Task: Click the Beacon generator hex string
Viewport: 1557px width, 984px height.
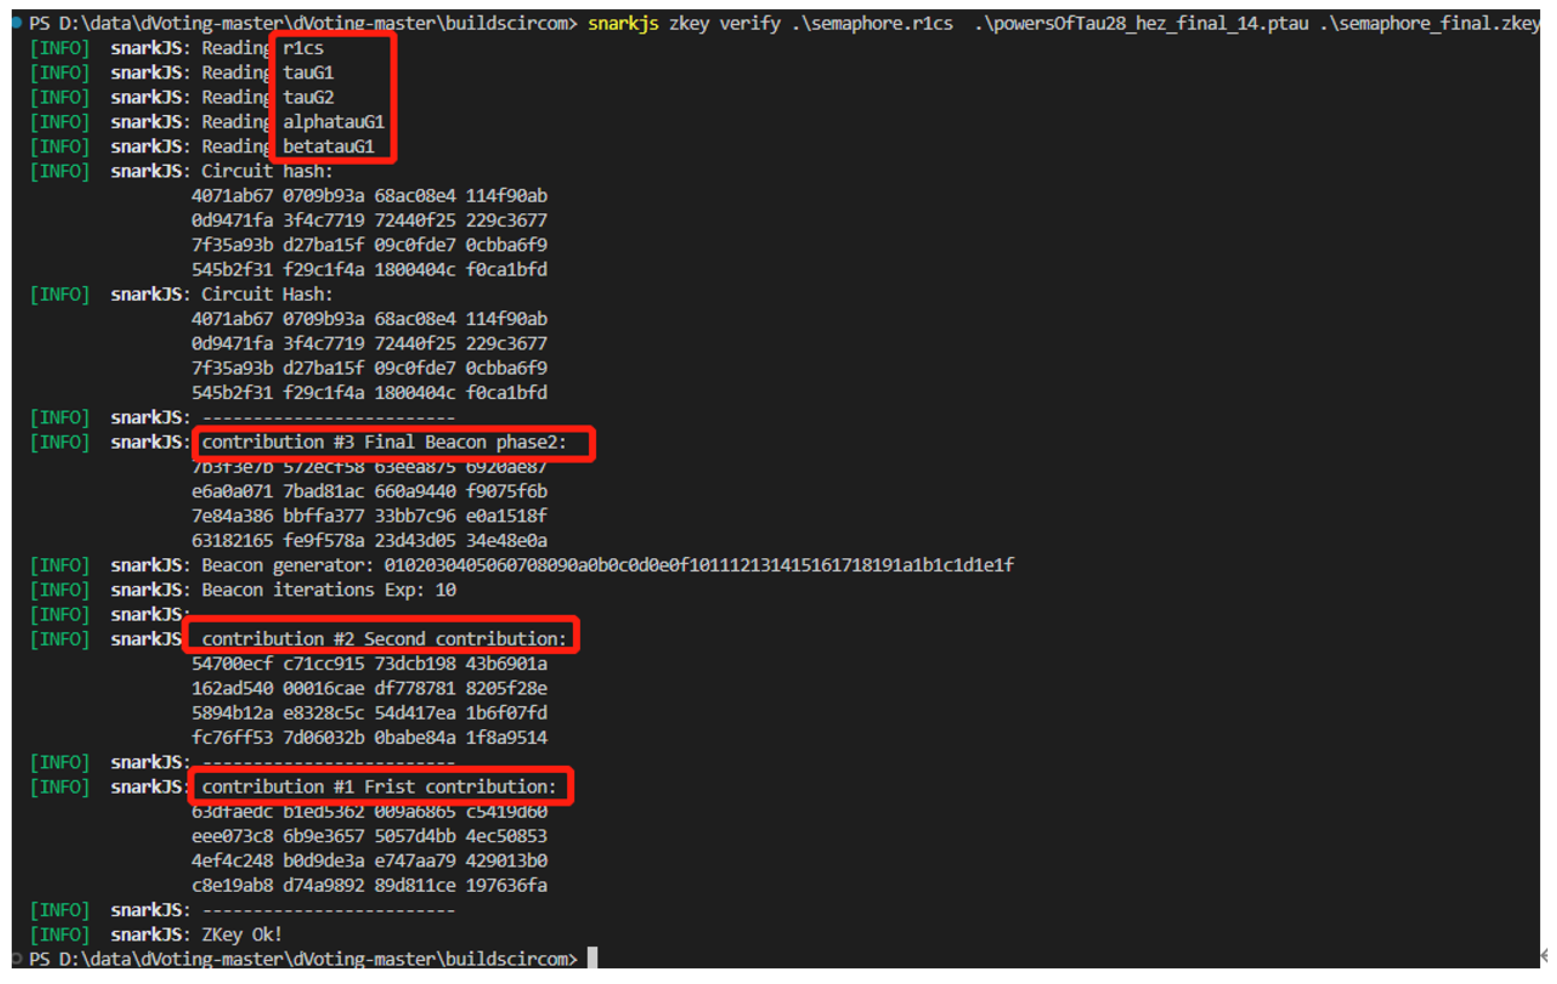Action: [698, 565]
